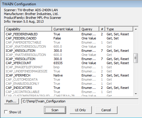Screen dimensions: 142x118
Task: Select the ICAP_UNDEFINEDIMAGESIZE row
Action: [69, 71]
